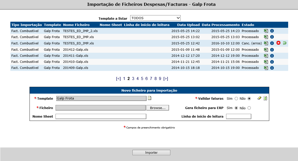Image resolution: width=298 pixels, height=161 pixels.
Task: Click file name 201409-Galp.xls
Action: pos(76,68)
